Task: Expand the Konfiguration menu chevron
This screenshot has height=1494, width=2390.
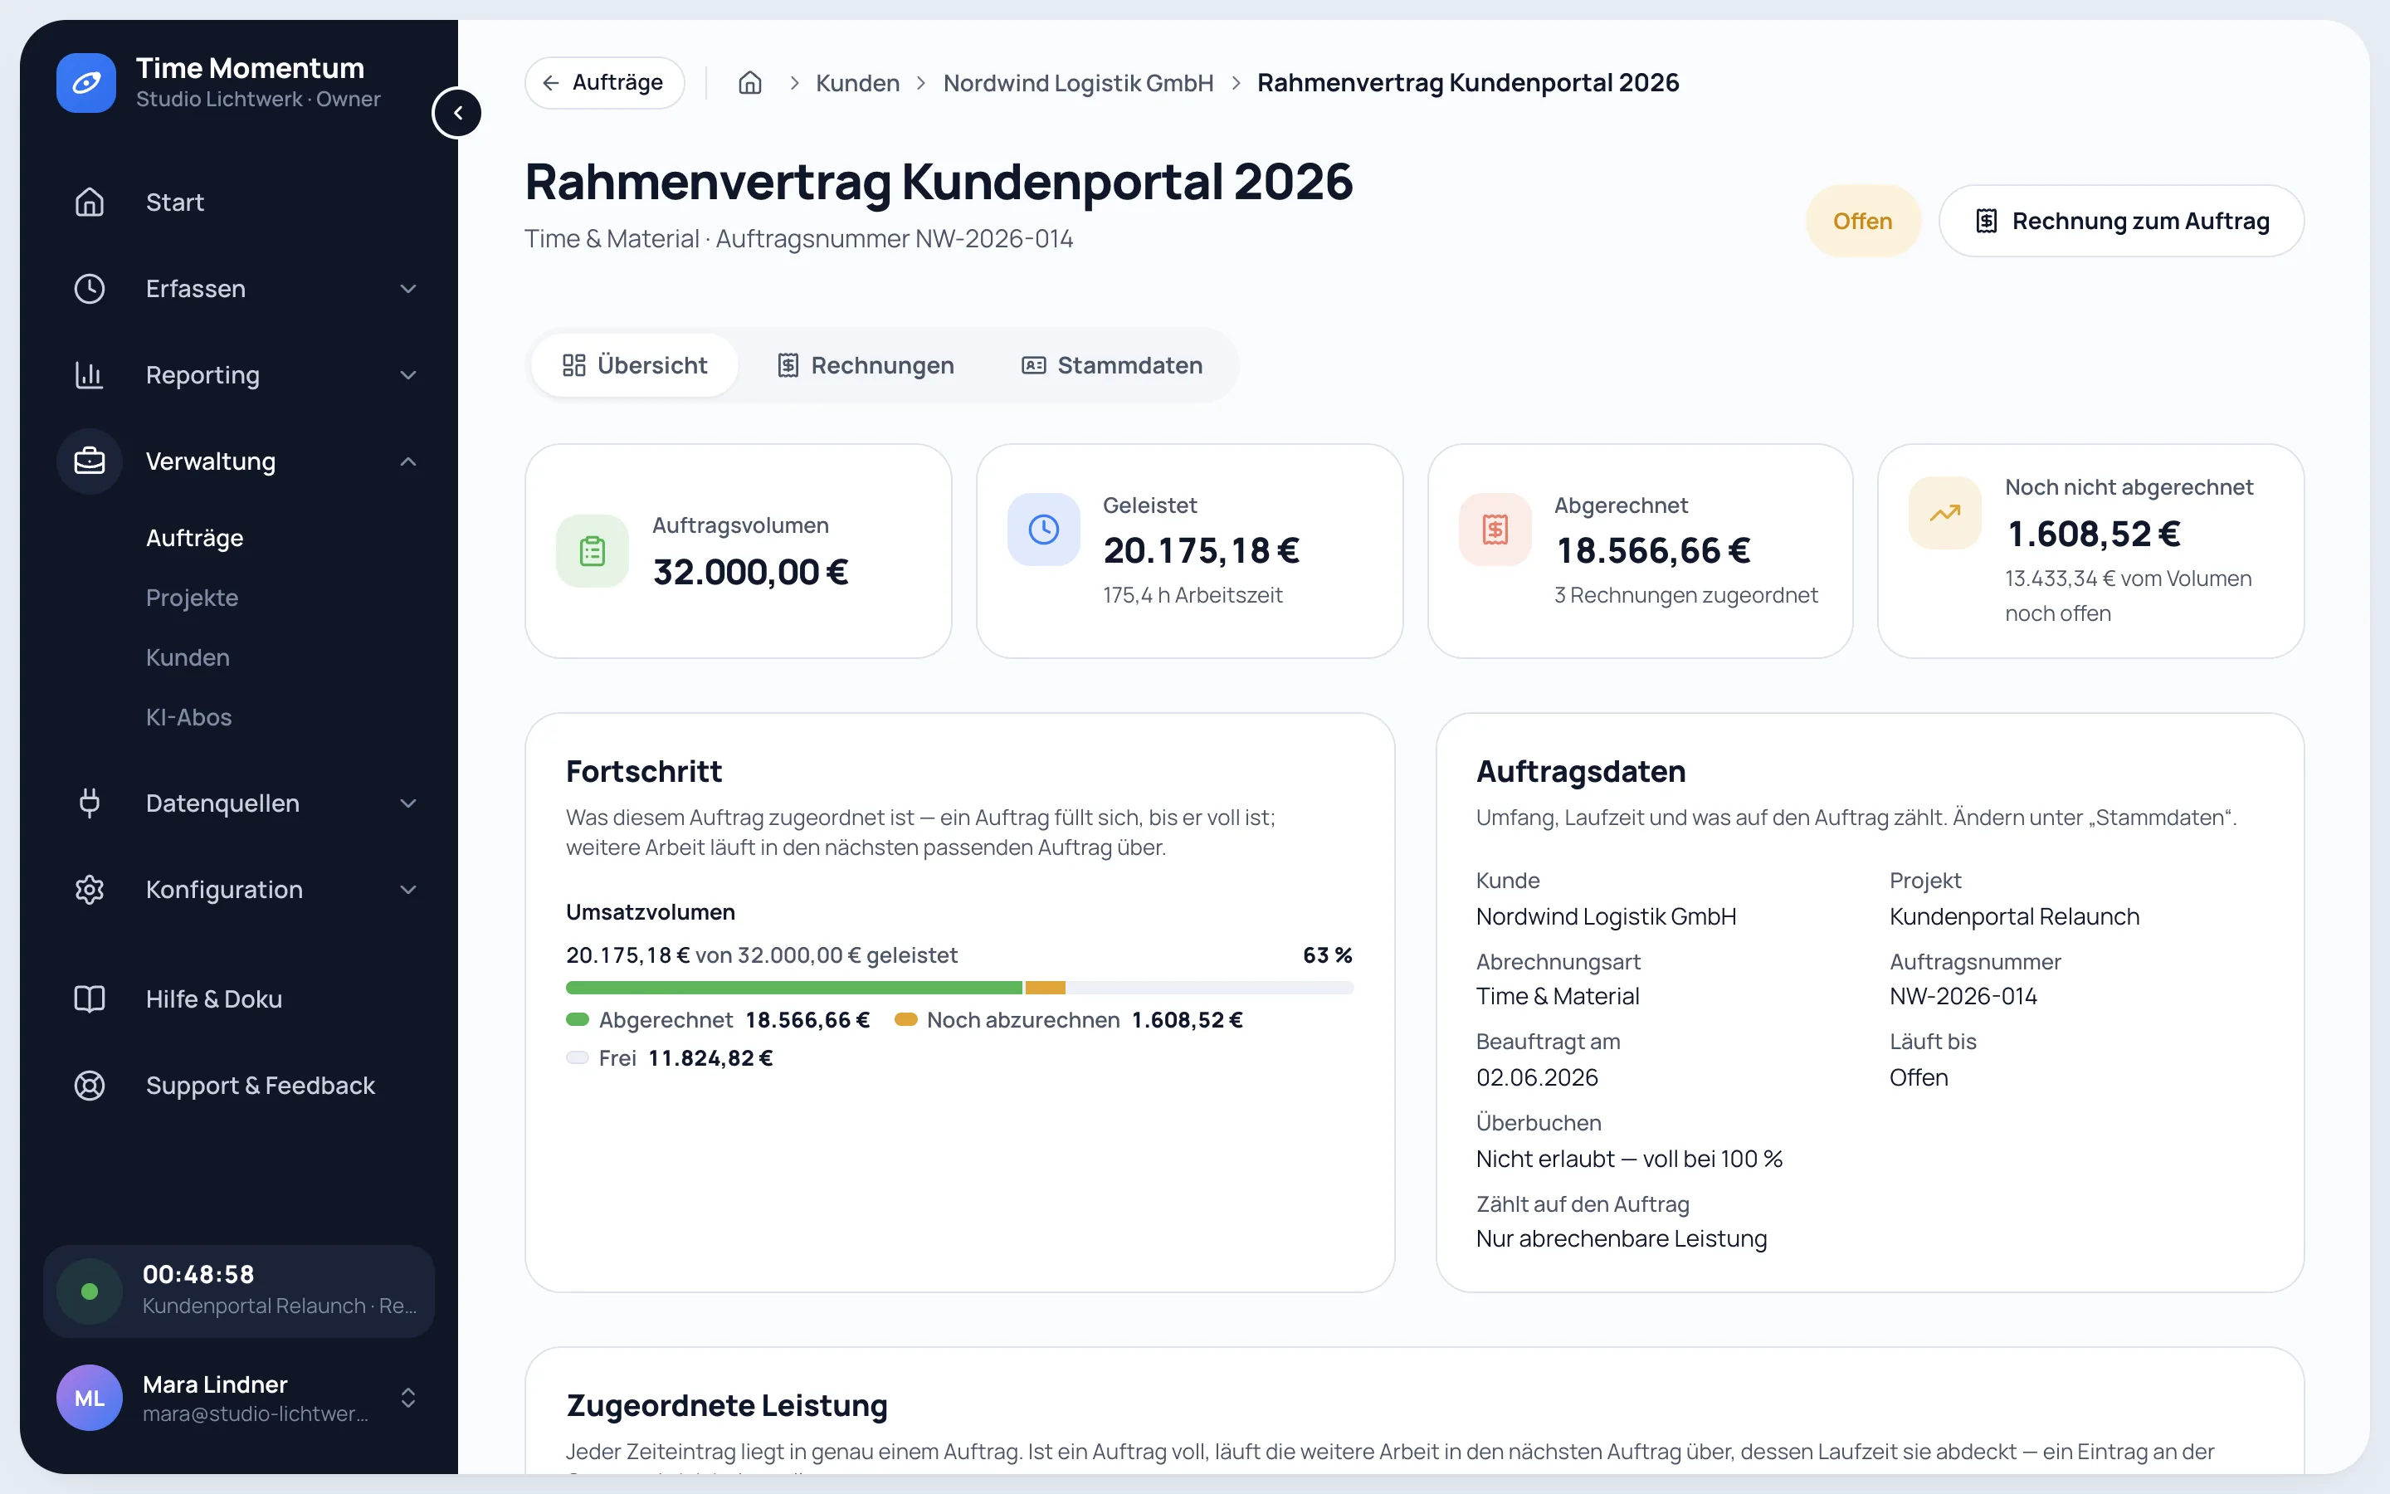Action: pos(408,889)
